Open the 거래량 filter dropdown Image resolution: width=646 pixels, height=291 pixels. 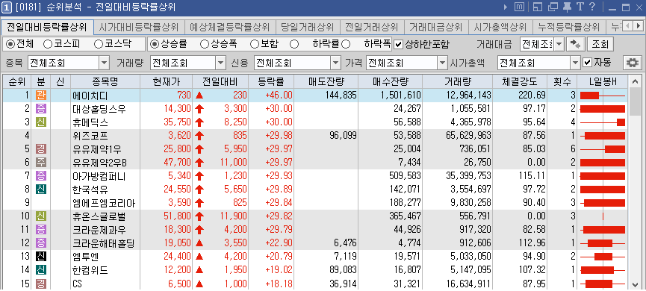tap(222, 63)
